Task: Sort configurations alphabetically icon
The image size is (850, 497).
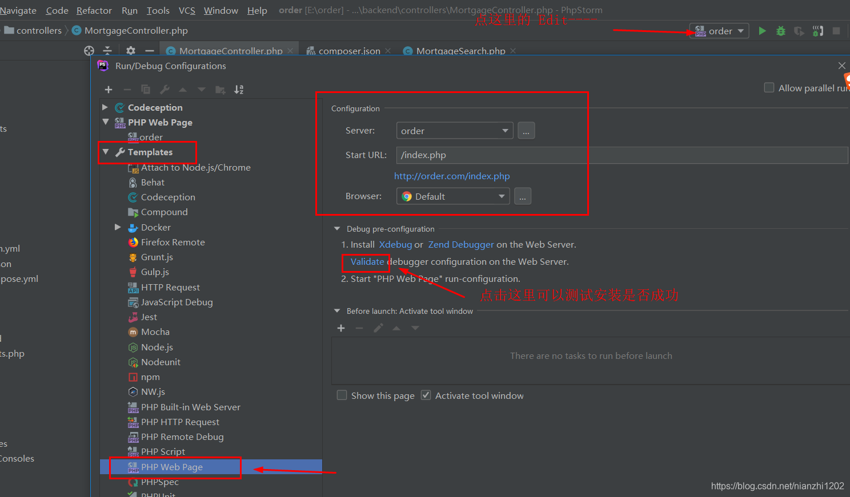Action: [239, 90]
